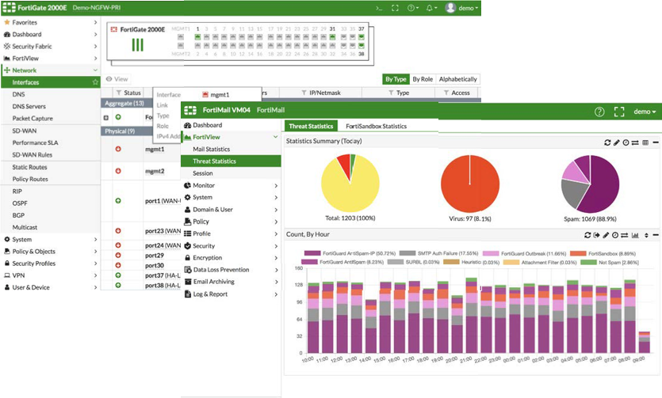Click clock icon in Statistics Summary widget
The height and width of the screenshot is (398, 662).
point(626,142)
